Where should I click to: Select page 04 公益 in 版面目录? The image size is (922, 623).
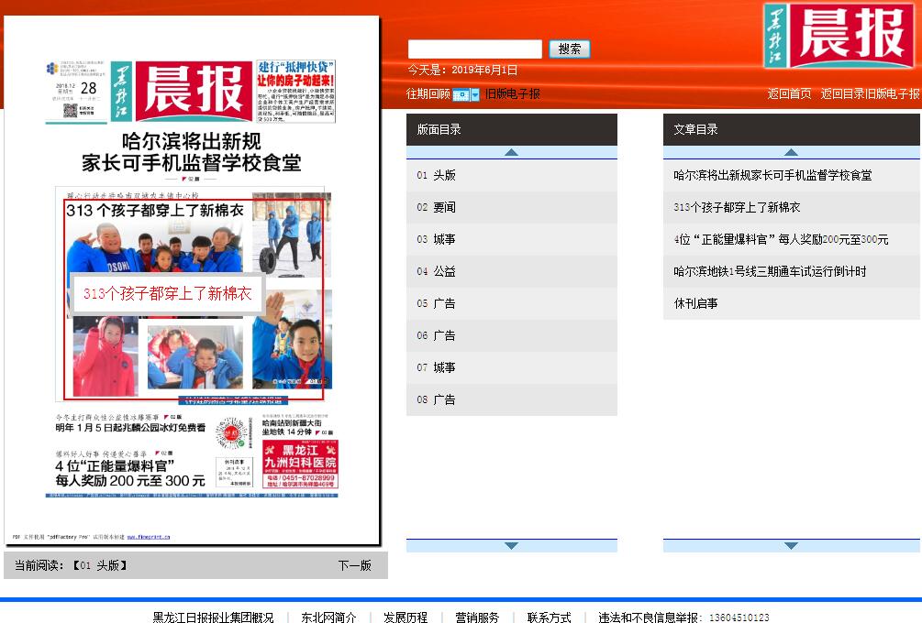(x=437, y=271)
